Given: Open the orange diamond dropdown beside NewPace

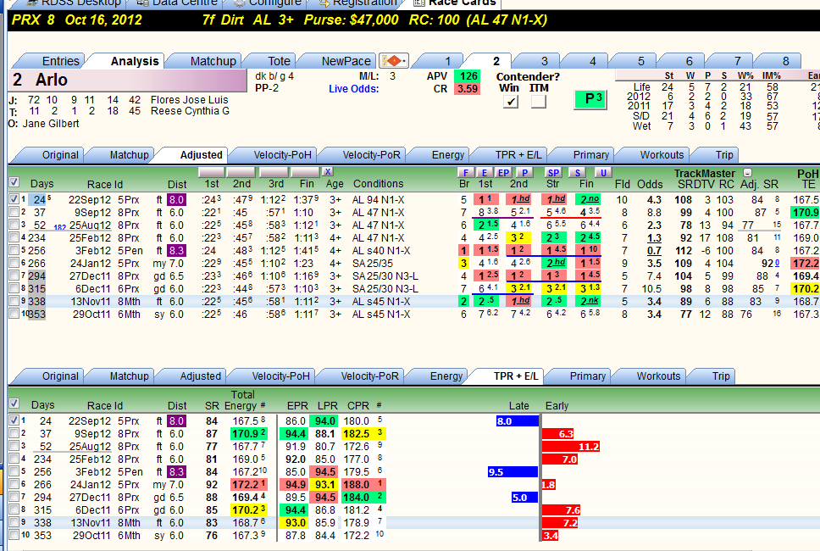Looking at the screenshot, I should click(x=394, y=61).
